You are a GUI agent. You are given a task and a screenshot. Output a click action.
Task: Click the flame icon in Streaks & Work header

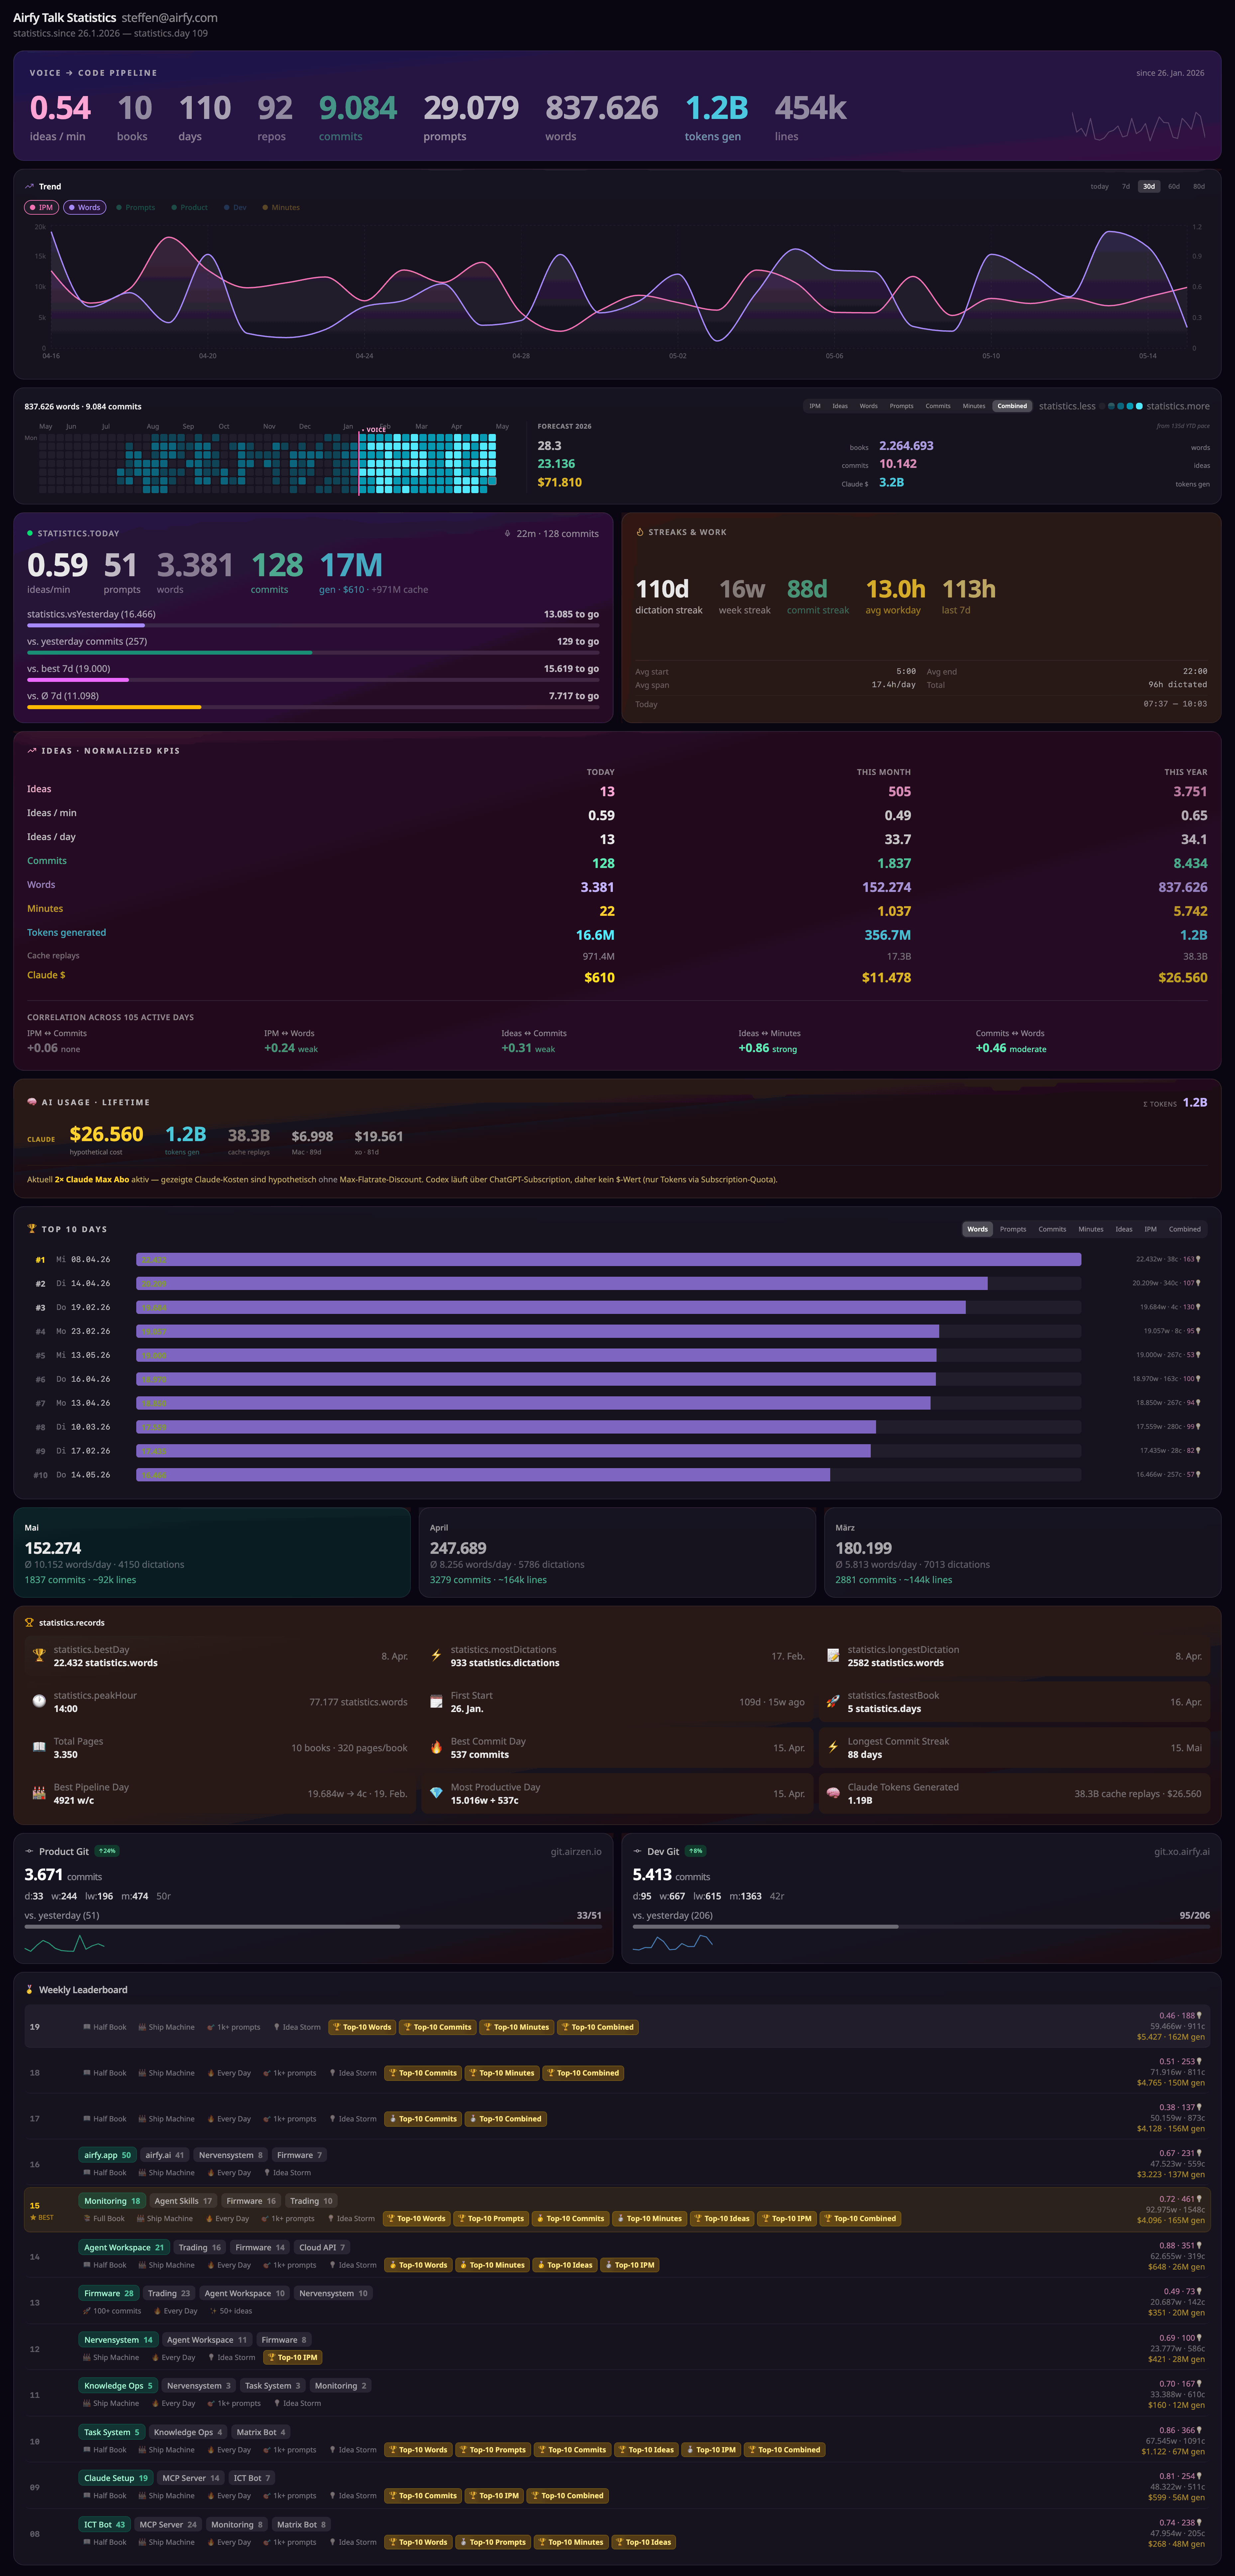pyautogui.click(x=640, y=532)
